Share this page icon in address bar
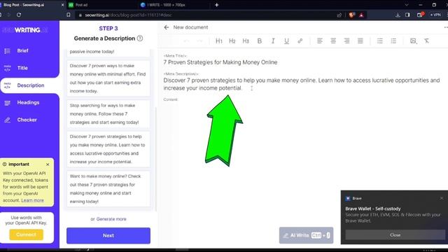The height and width of the screenshot is (252, 448). pos(339,15)
